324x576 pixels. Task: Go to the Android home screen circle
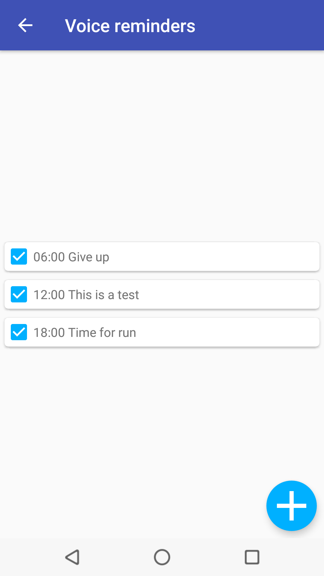162,557
